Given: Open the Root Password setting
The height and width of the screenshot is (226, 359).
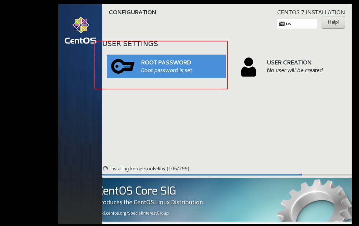Looking at the screenshot, I should 166,66.
